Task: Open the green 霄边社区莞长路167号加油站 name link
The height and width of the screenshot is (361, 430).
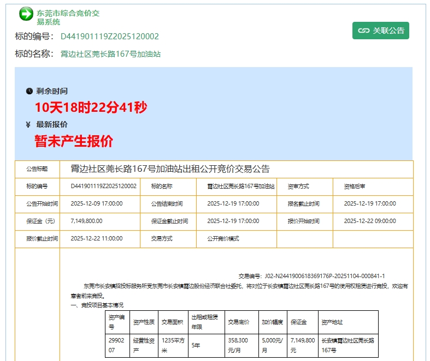Action: pyautogui.click(x=110, y=54)
